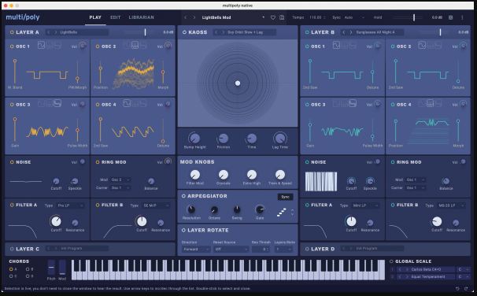The height and width of the screenshot is (296, 477).
Task: Toggle the Arpeggiator on/off circle
Action: (183, 196)
